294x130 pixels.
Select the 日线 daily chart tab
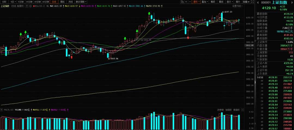[54, 2]
